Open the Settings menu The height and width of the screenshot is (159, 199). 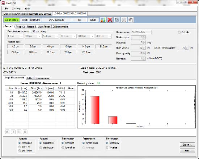coord(17,9)
